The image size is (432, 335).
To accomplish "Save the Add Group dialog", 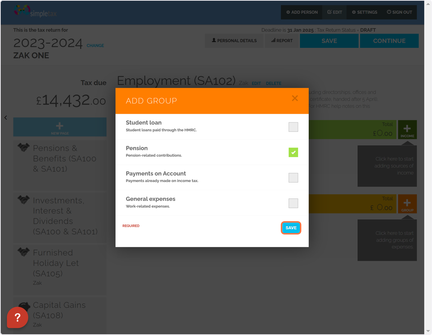I will click(291, 228).
